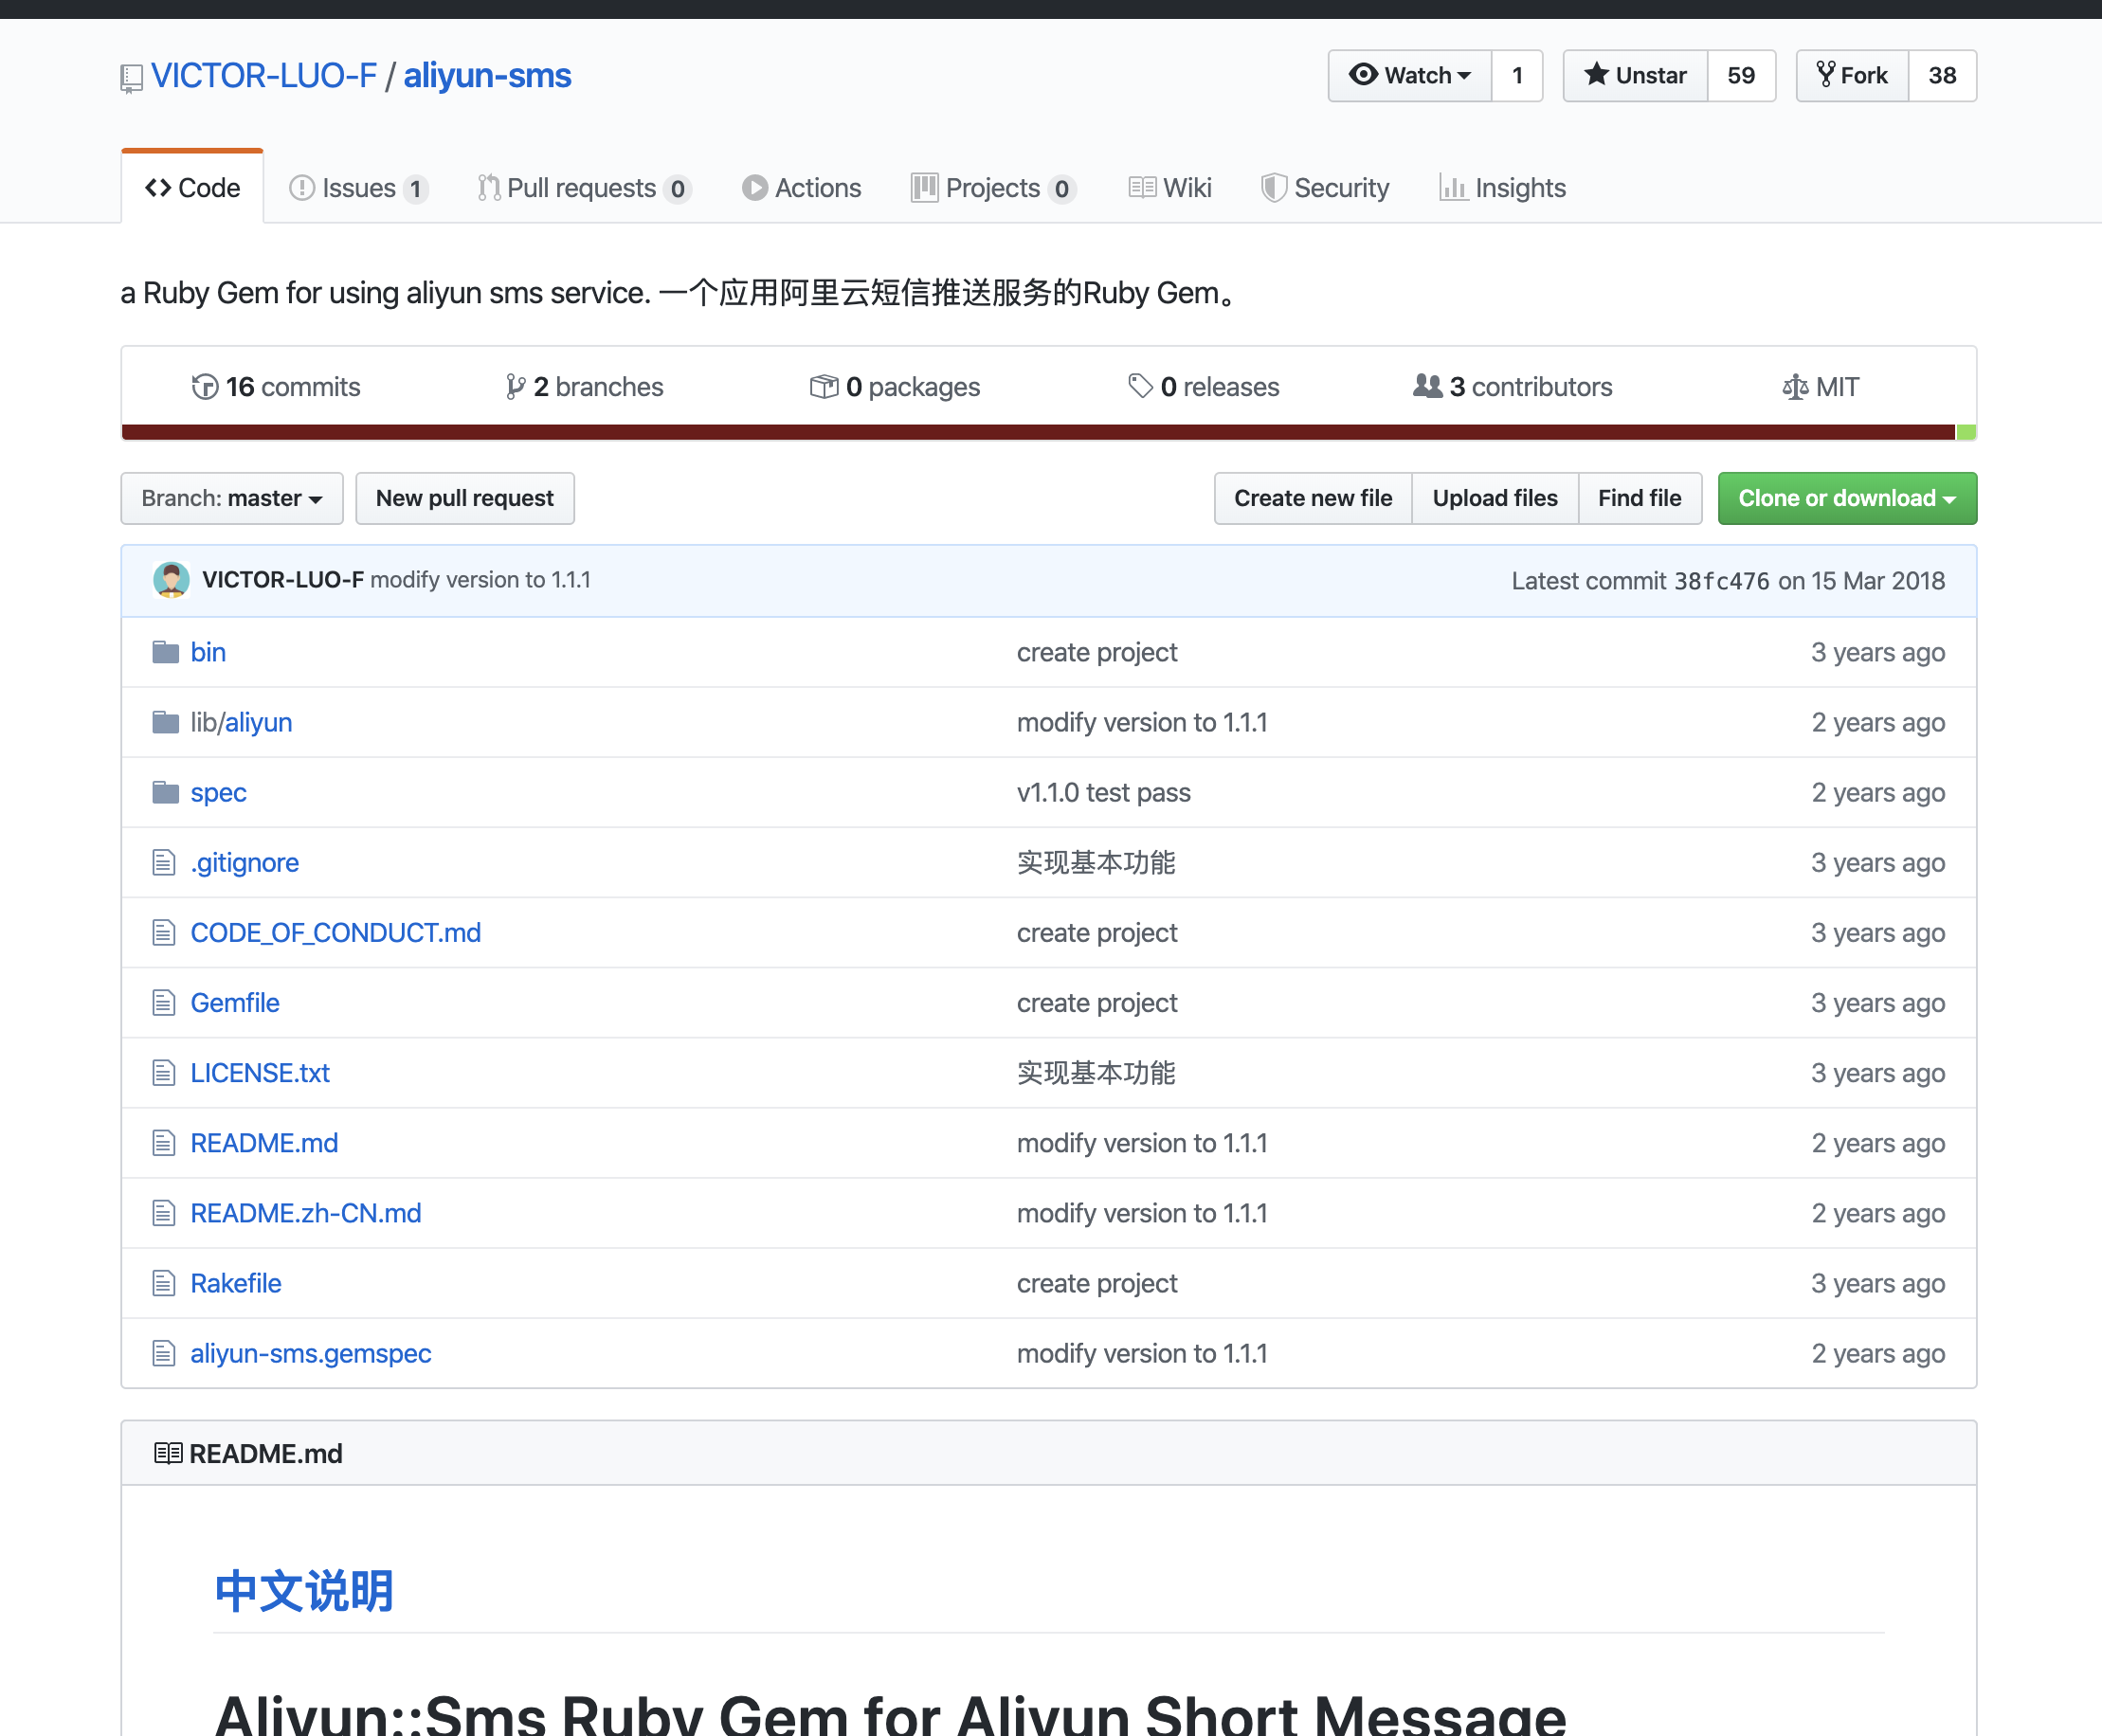Click the New pull request button
This screenshot has height=1736, width=2102.
click(464, 498)
